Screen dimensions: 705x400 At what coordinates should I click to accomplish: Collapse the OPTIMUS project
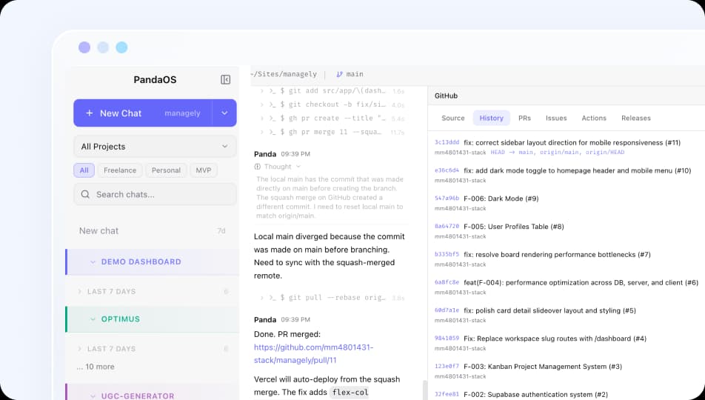152,319
